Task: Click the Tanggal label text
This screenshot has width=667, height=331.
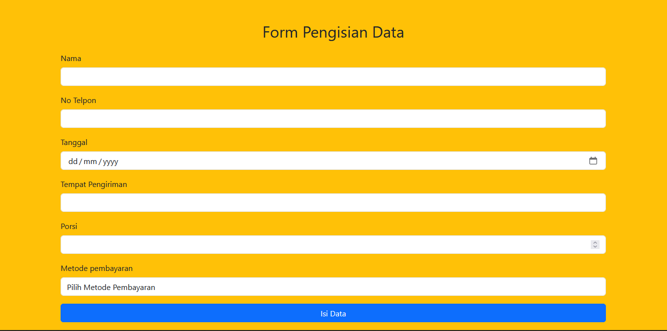Action: click(74, 143)
